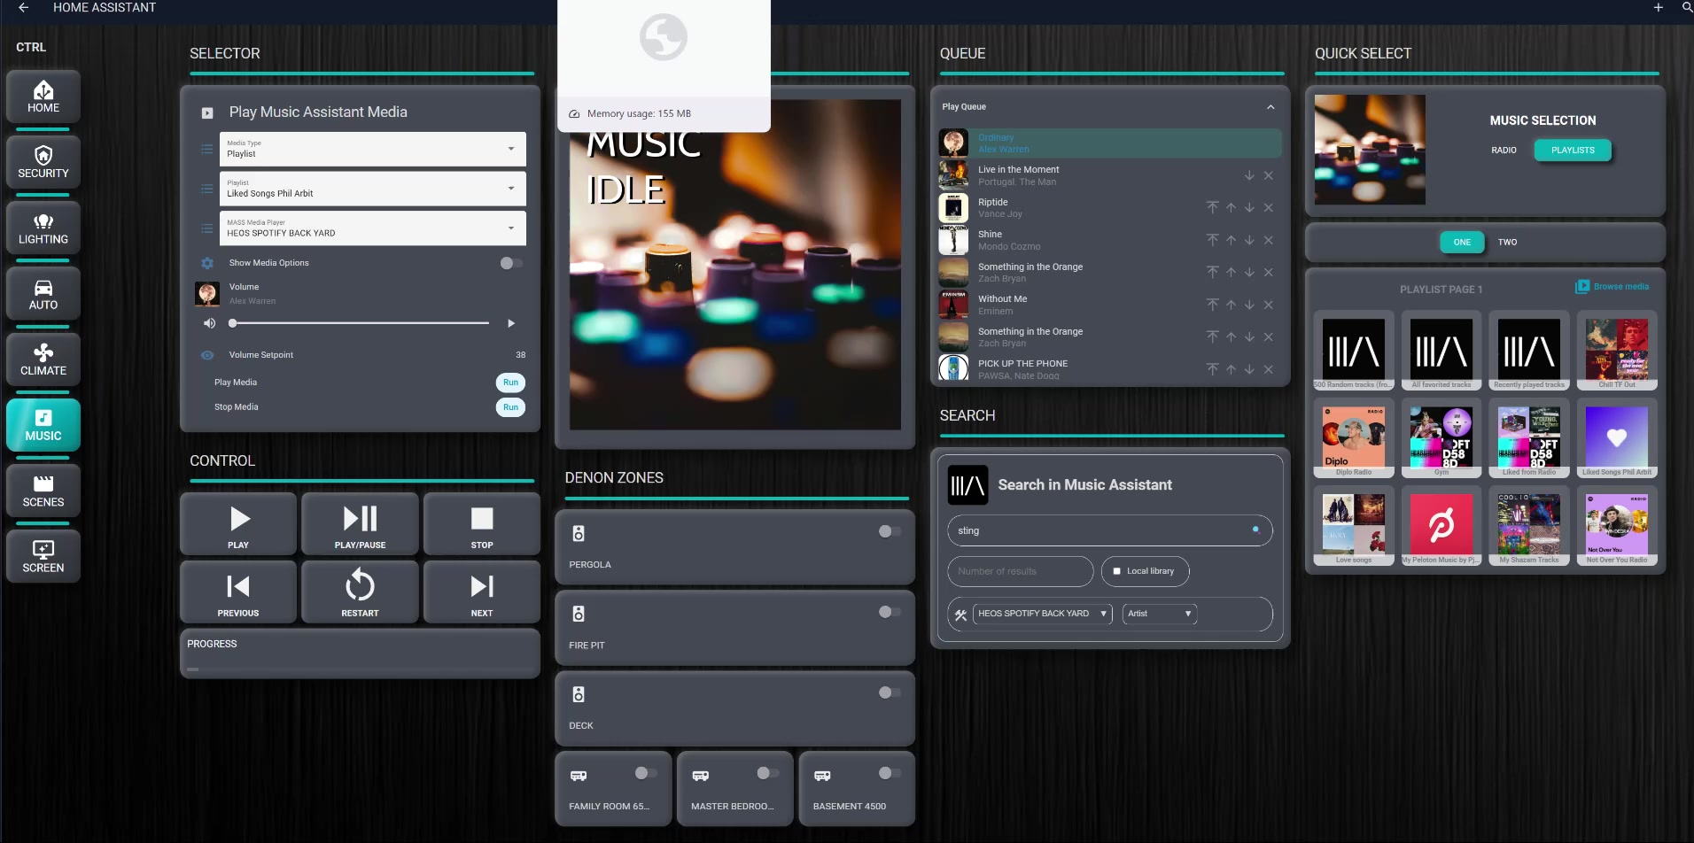Viewport: 1694px width, 843px height.
Task: Toggle the DECK zone switch
Action: pos(890,692)
